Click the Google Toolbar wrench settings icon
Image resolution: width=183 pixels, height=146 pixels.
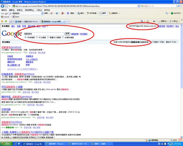pyautogui.click(x=167, y=13)
